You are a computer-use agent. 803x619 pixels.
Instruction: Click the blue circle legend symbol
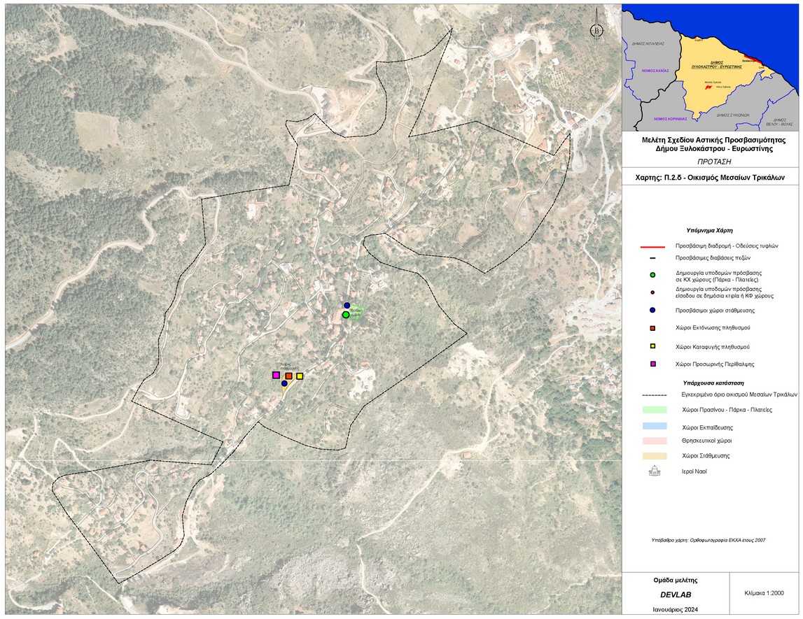pos(652,311)
